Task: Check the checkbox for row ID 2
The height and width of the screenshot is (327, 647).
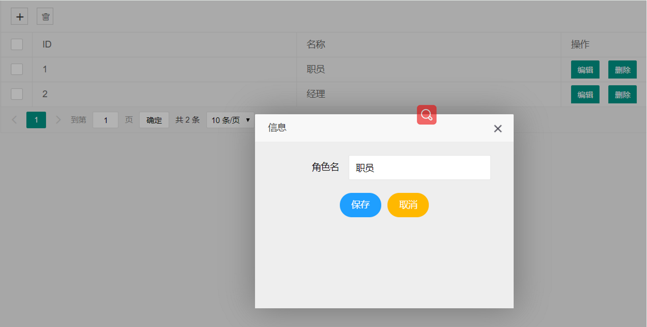Action: pos(16,94)
